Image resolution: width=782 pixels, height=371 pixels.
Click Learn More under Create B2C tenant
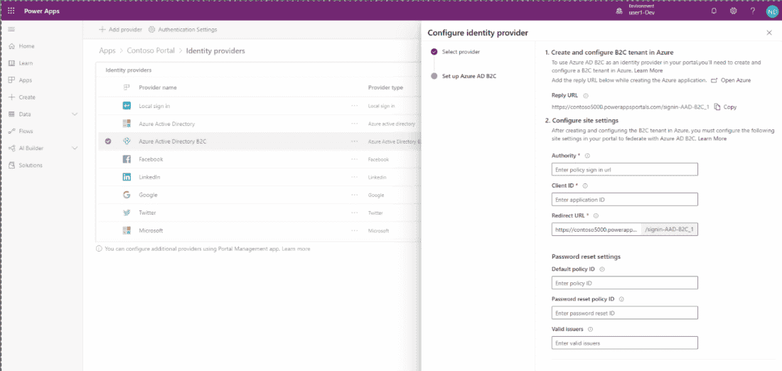pyautogui.click(x=649, y=71)
